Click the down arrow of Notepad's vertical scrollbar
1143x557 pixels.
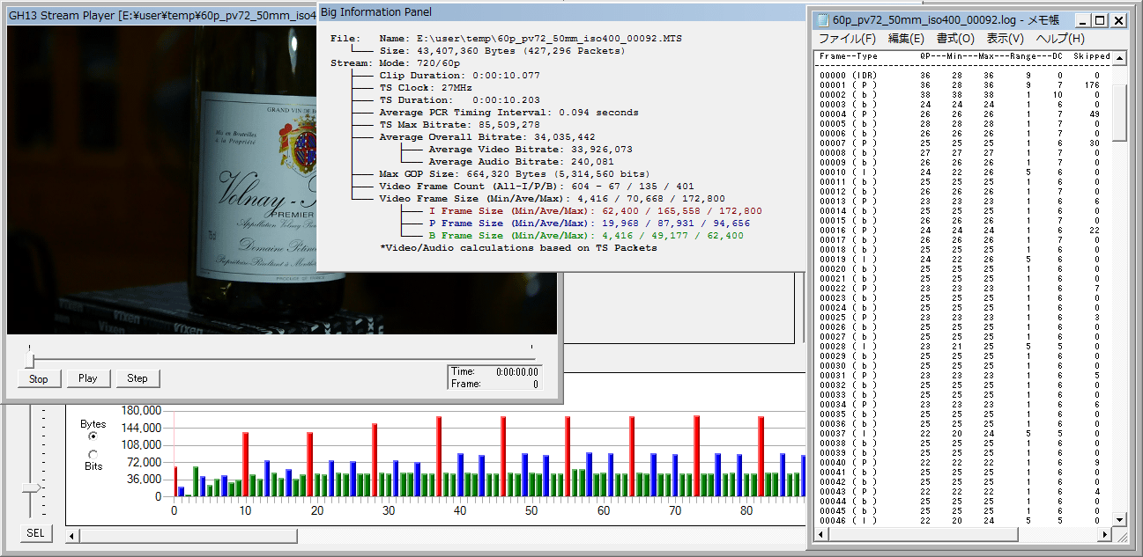(x=1119, y=518)
